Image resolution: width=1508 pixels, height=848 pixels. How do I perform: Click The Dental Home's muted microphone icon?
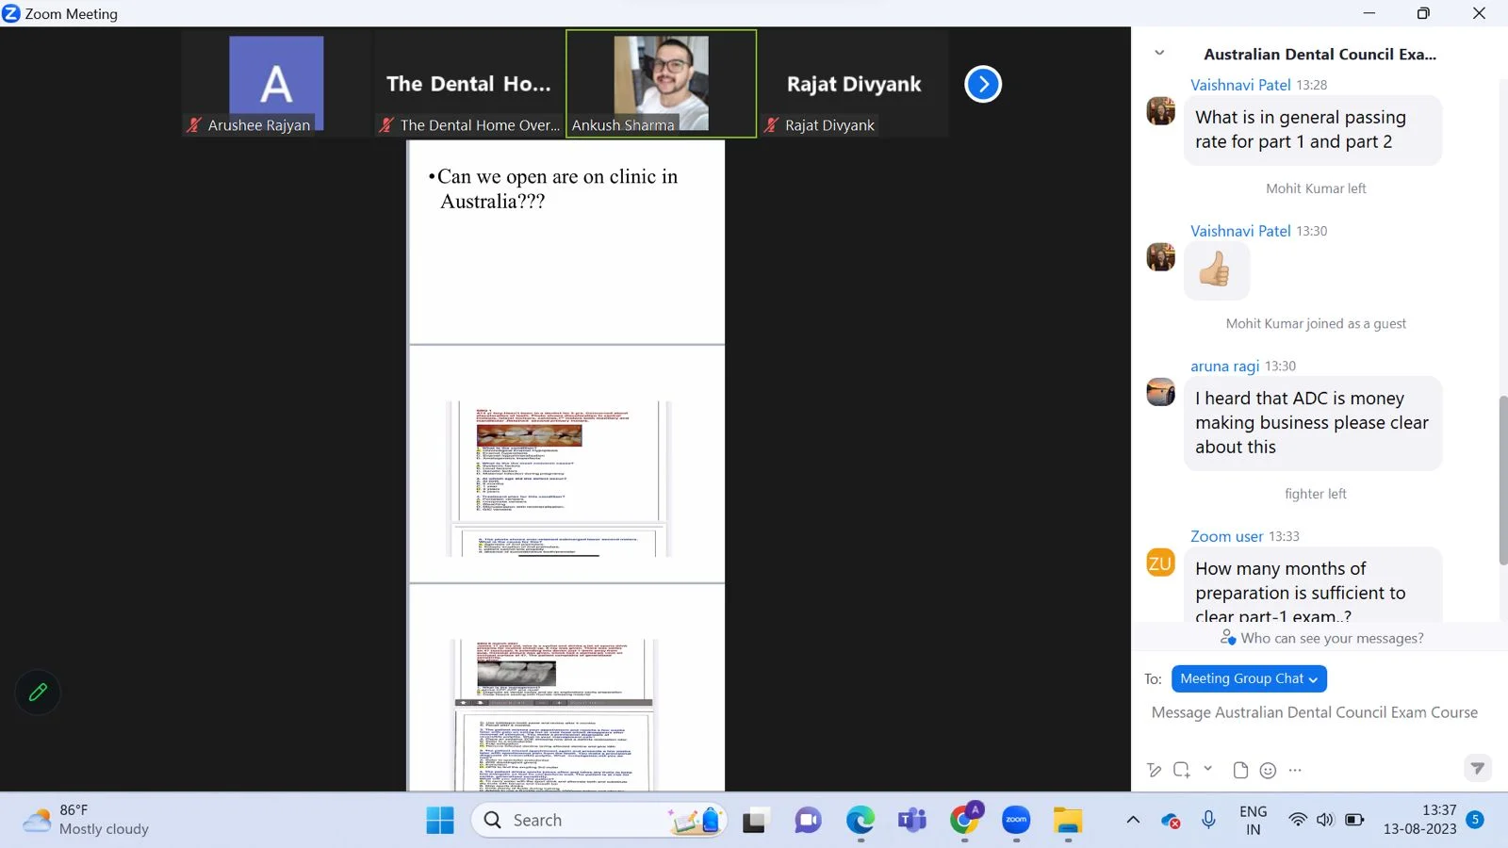[385, 125]
